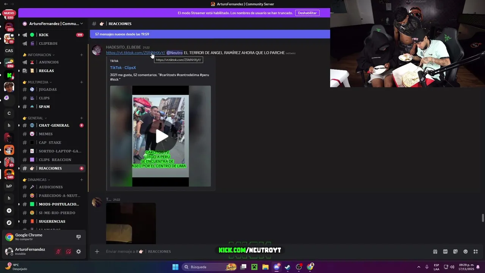The image size is (485, 273).
Task: Collapse the INFORMACION category
Action: coord(39,55)
